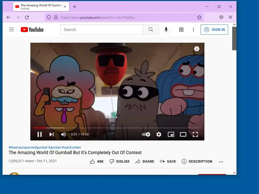
Task: Open the YouTube apps grid
Action: pos(181,30)
